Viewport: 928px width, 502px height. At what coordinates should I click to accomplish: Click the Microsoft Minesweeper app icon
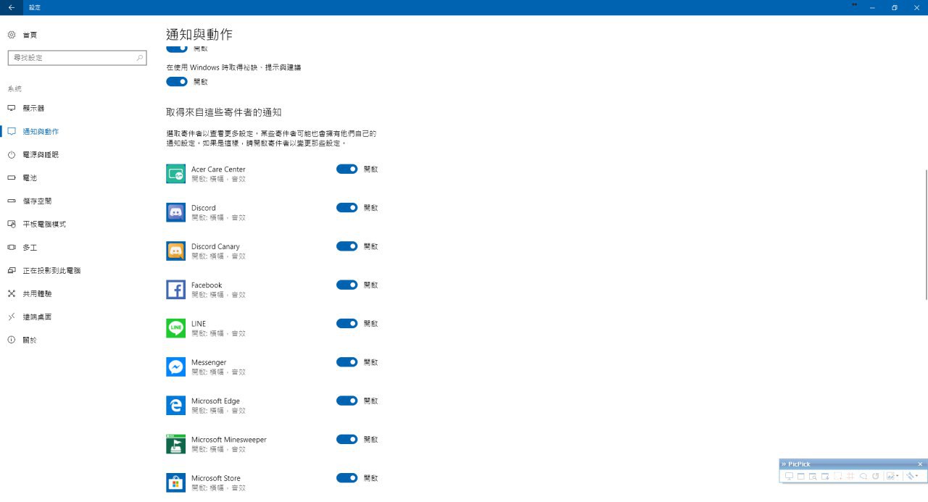pyautogui.click(x=175, y=444)
